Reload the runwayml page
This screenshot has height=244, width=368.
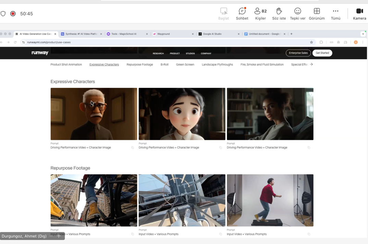[x=15, y=42]
